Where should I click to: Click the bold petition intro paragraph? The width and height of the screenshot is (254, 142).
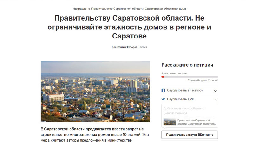click(92, 132)
